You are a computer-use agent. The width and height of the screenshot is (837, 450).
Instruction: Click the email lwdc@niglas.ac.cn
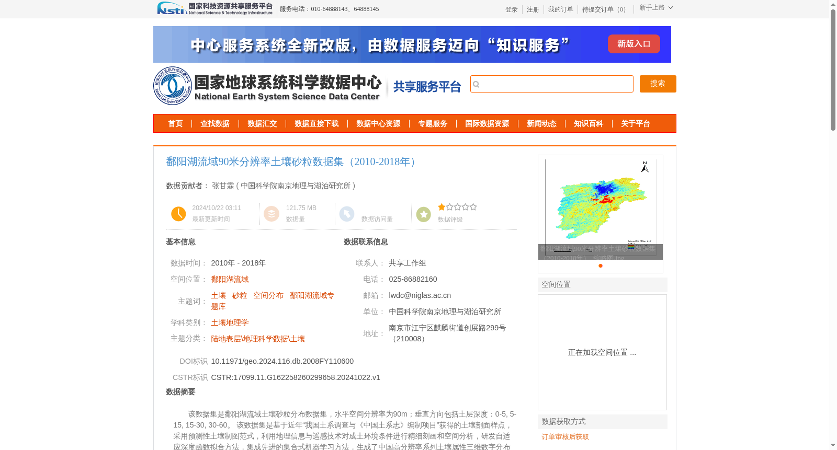pos(420,295)
